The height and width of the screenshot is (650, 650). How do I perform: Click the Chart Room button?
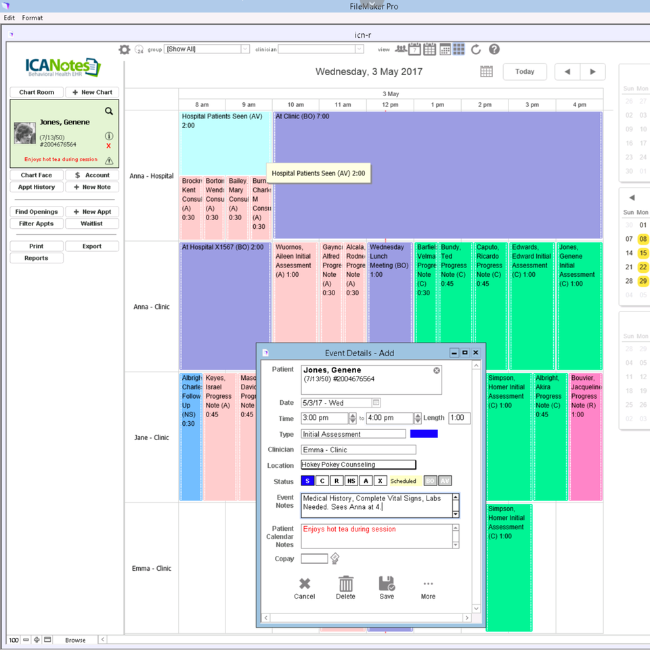click(x=37, y=92)
